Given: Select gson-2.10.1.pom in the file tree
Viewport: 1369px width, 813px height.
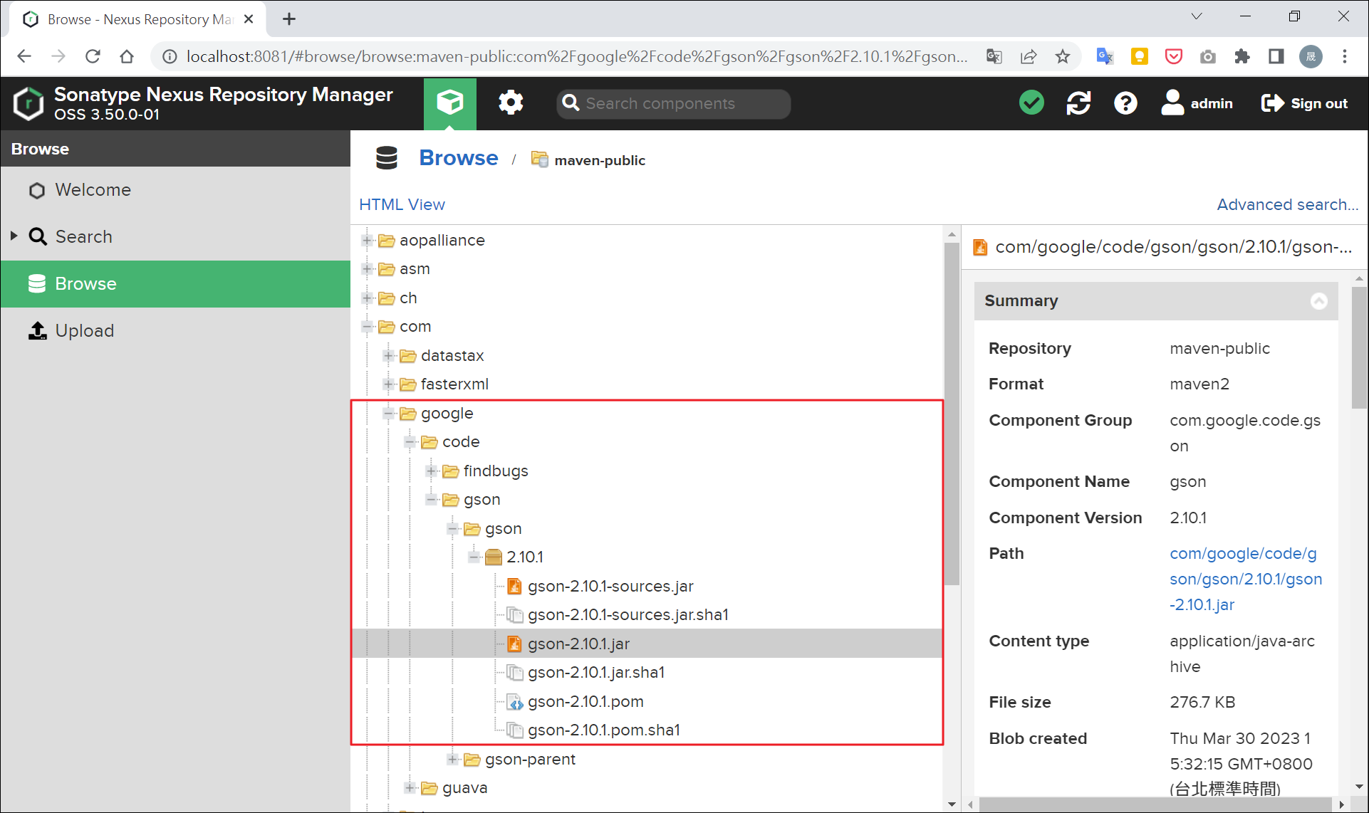Looking at the screenshot, I should [585, 701].
